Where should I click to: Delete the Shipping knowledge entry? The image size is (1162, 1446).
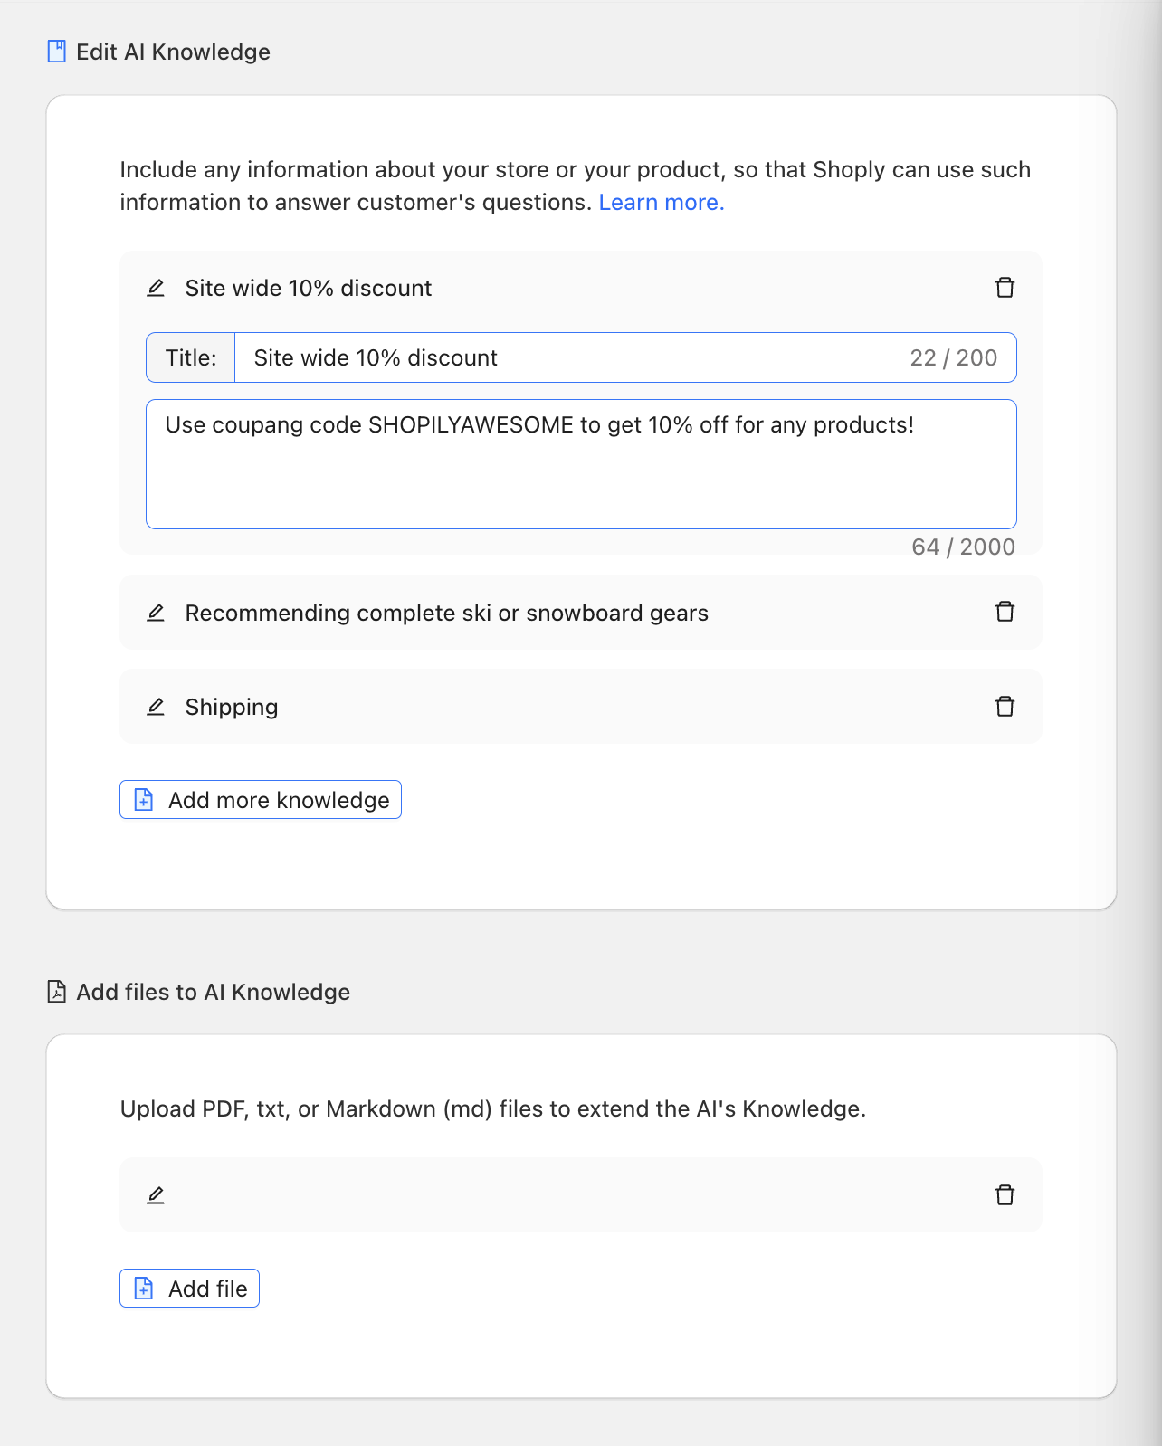1005,706
